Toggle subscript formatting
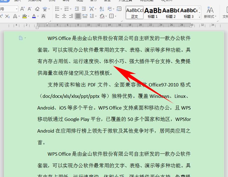The width and height of the screenshot is (228, 177). click(8, 16)
